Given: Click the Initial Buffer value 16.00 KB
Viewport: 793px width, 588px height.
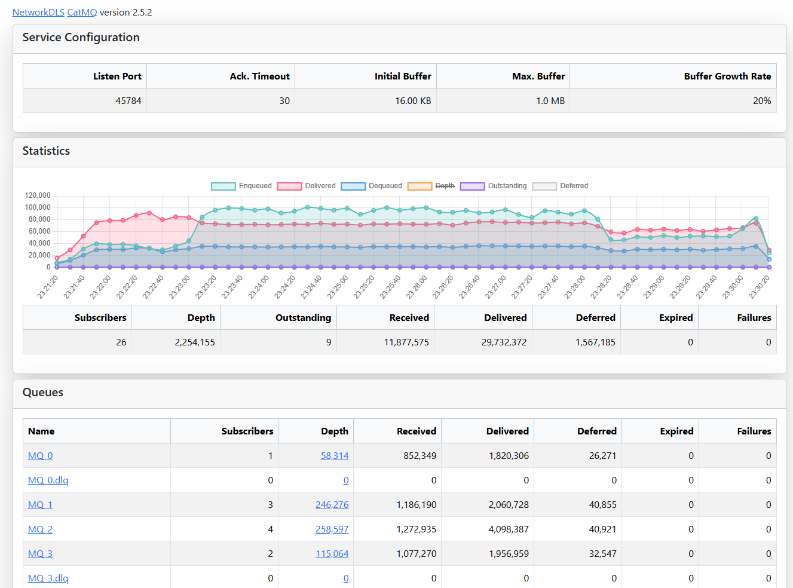Looking at the screenshot, I should 413,101.
